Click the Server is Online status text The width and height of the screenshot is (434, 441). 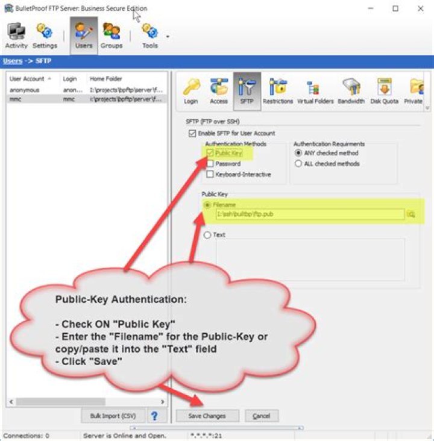[x=124, y=436]
